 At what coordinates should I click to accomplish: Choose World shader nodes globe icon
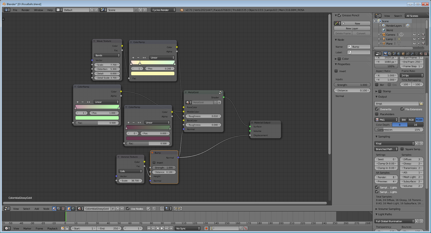point(73,209)
